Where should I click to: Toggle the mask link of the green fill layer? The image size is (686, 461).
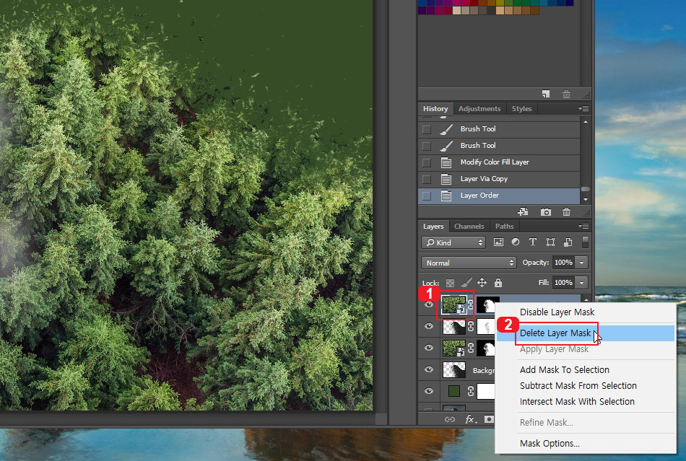[470, 390]
